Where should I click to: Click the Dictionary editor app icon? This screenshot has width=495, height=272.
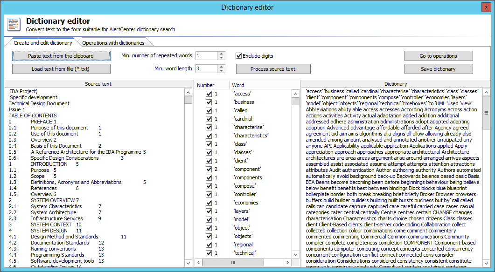pos(14,25)
